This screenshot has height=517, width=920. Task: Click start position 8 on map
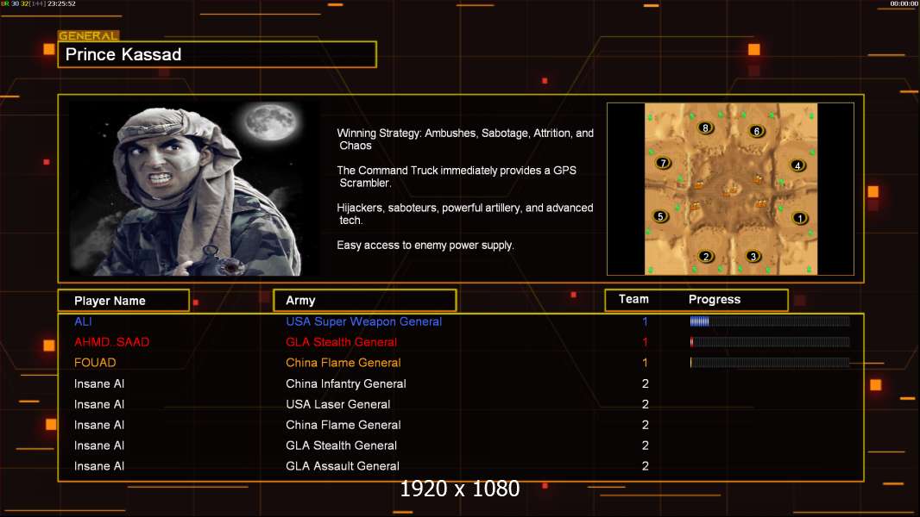point(705,128)
